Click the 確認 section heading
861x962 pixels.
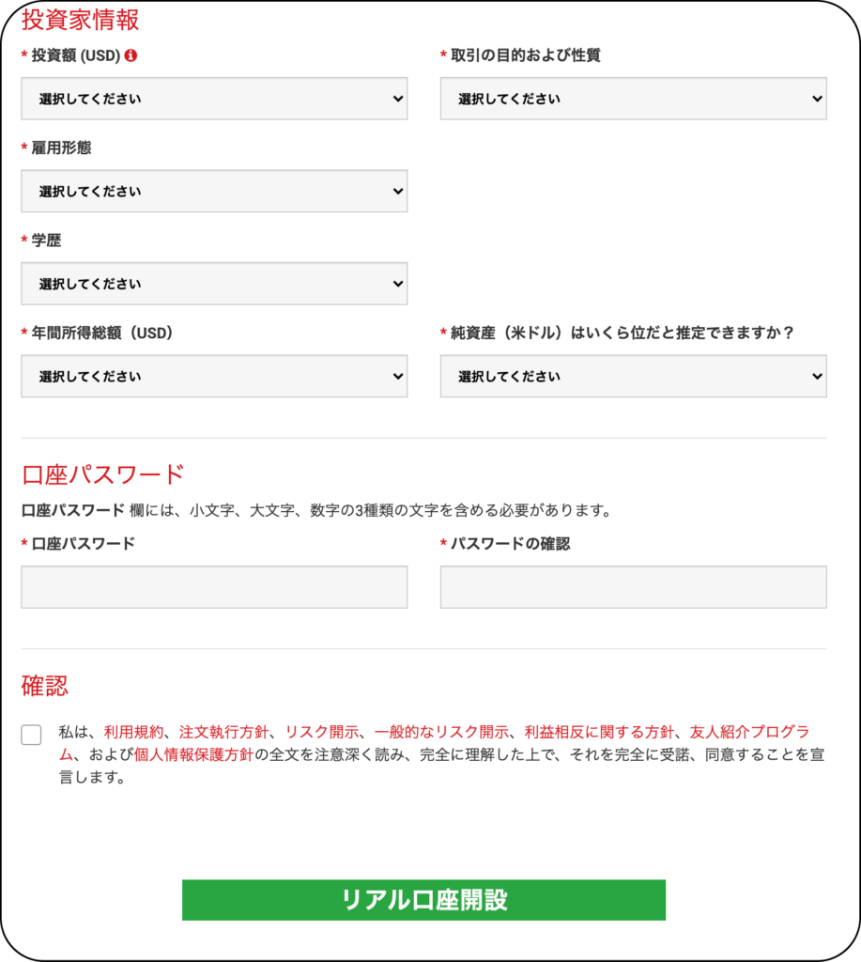pos(45,686)
